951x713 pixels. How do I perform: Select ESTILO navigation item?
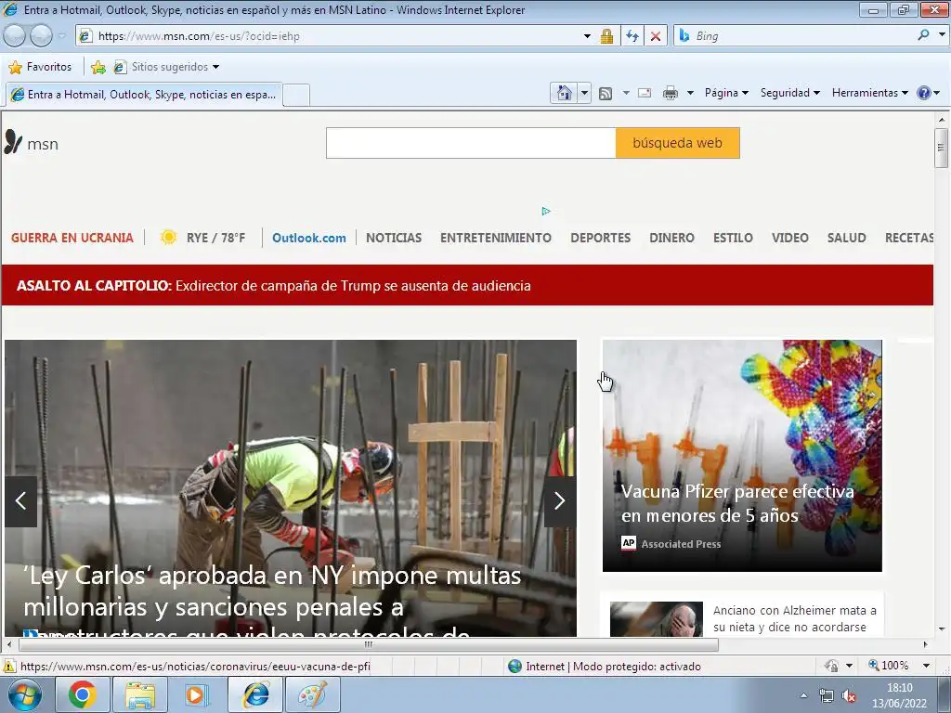click(733, 238)
